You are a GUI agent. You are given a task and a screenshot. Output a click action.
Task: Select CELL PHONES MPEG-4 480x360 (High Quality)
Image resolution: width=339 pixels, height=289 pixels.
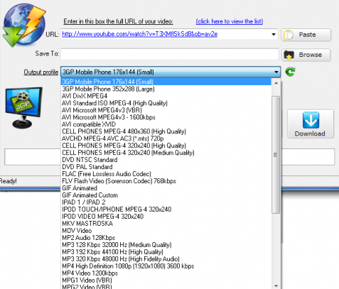coord(166,131)
